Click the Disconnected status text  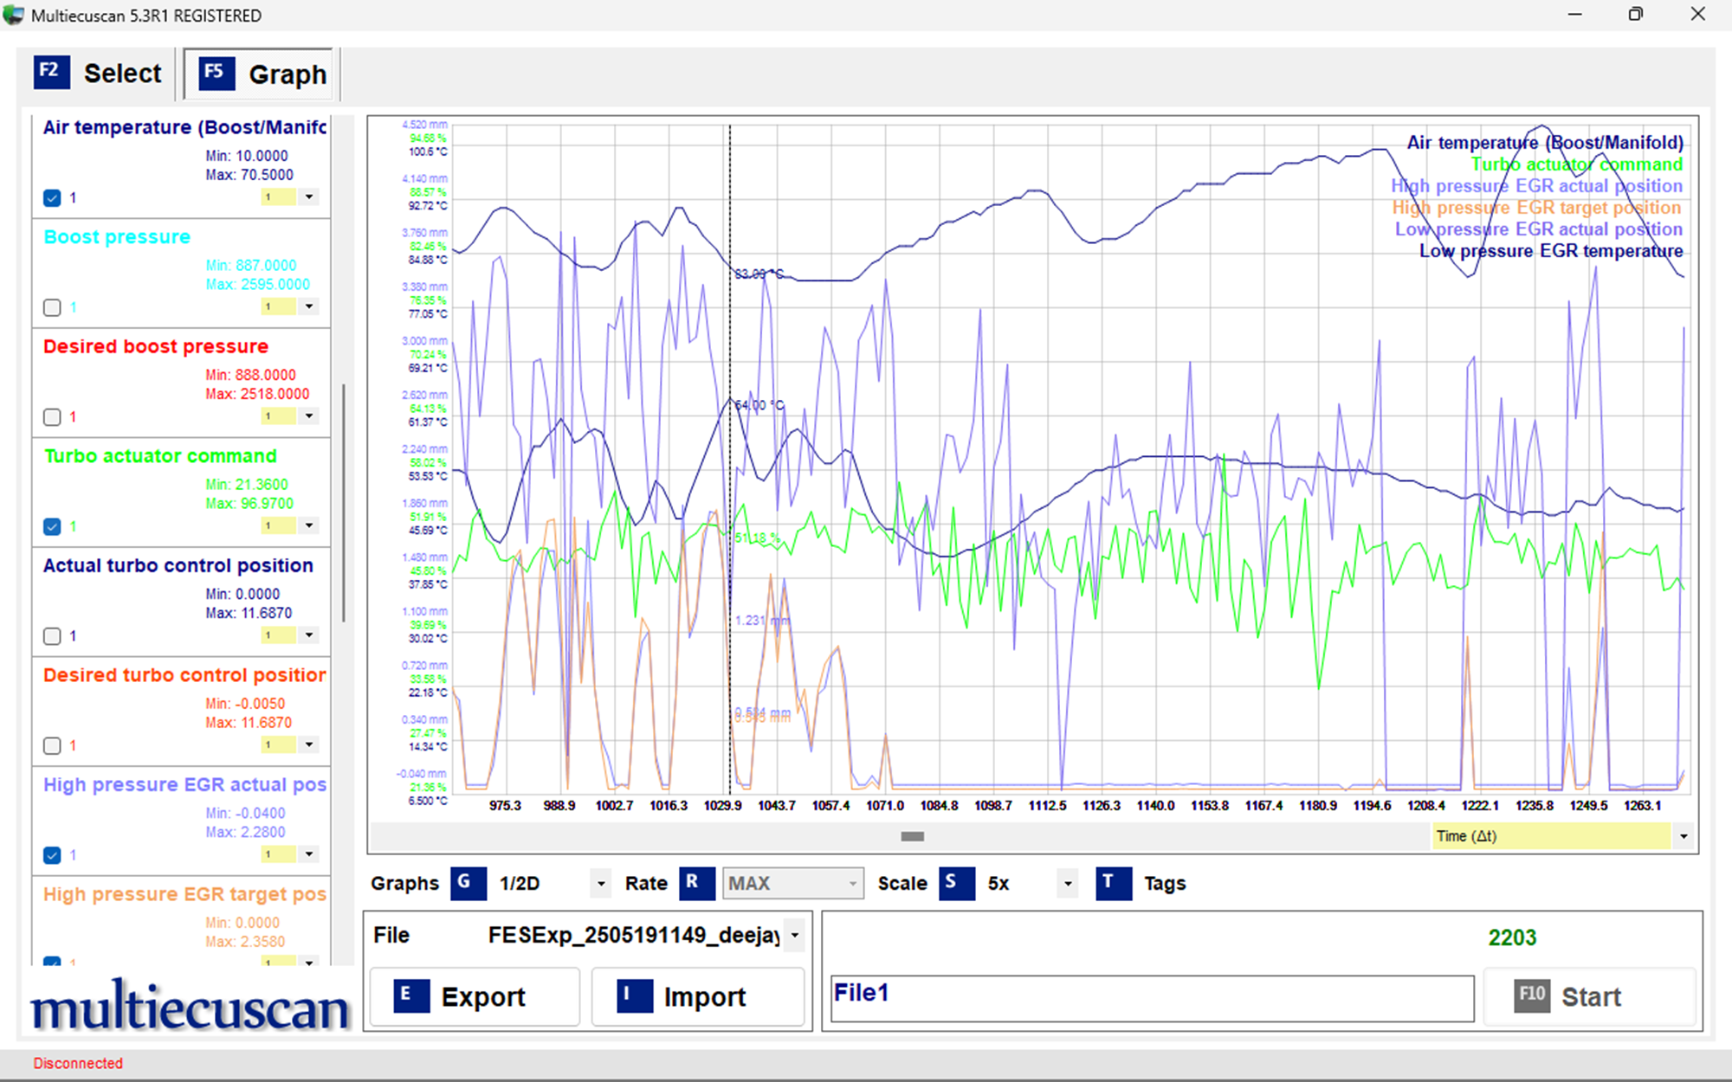coord(78,1063)
